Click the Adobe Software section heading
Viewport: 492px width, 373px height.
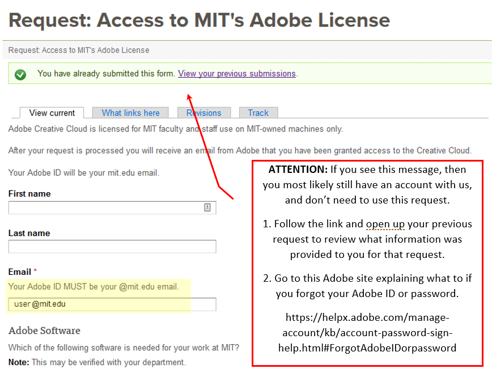pos(44,330)
